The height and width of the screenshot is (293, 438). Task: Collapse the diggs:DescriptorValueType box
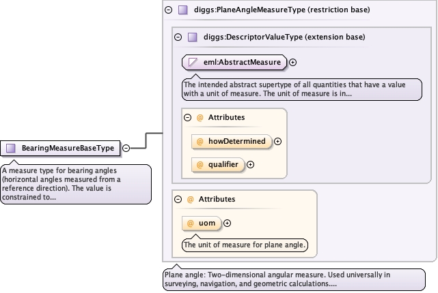[178, 37]
